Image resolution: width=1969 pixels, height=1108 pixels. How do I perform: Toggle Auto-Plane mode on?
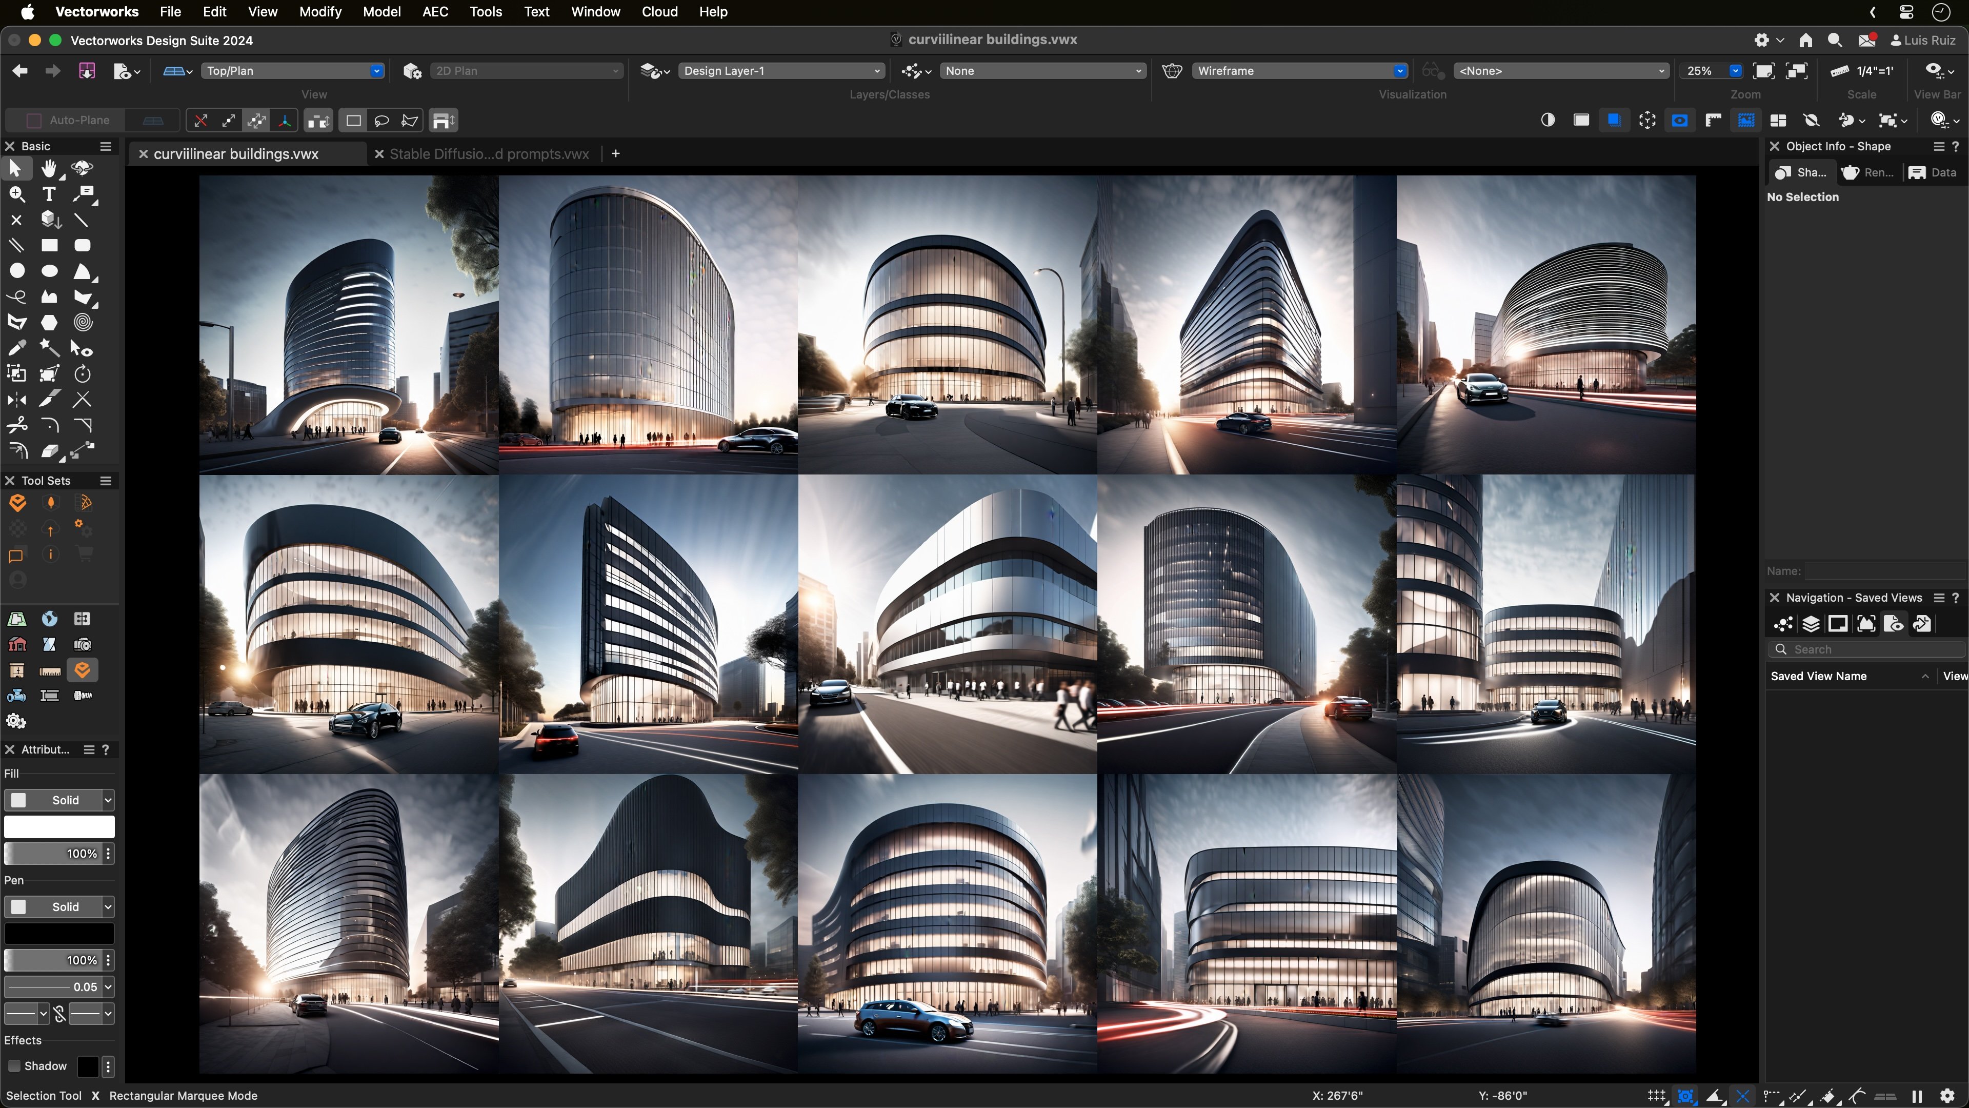(x=34, y=120)
